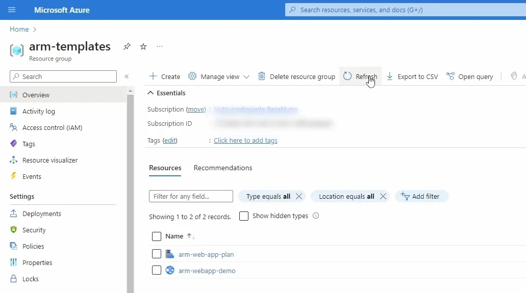Click the global search resources box

405,10
